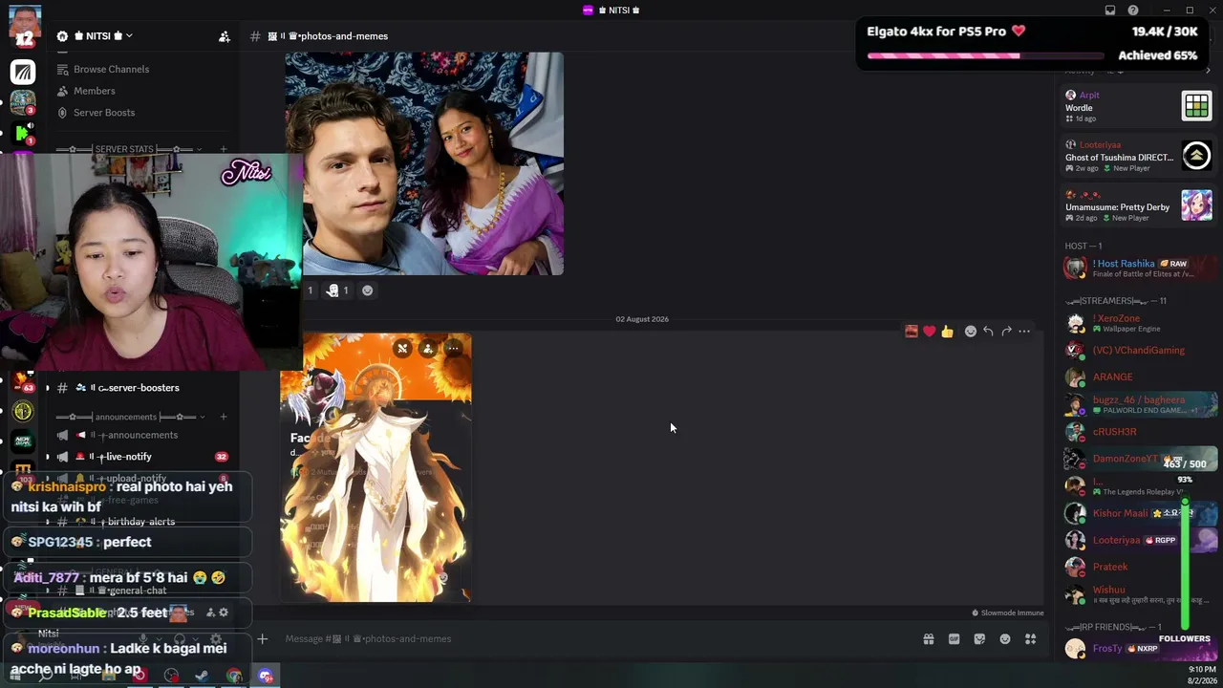Forward the hovered message
1223x688 pixels.
tap(1006, 332)
